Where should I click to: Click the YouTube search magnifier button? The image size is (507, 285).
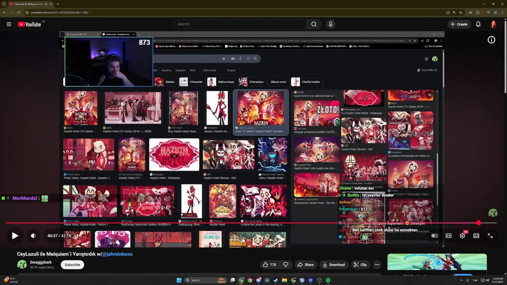click(314, 24)
